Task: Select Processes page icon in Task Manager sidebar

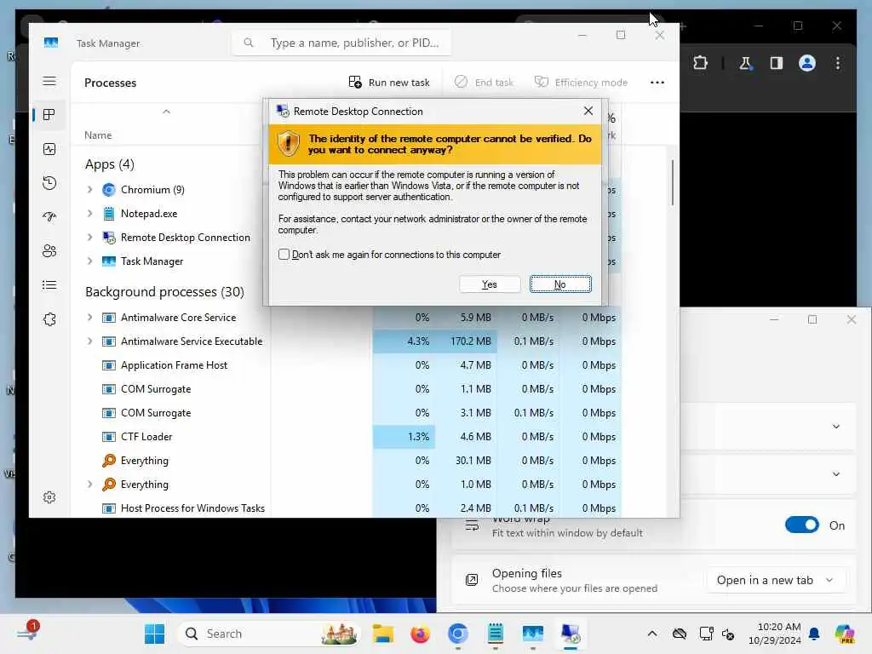Action: point(49,115)
